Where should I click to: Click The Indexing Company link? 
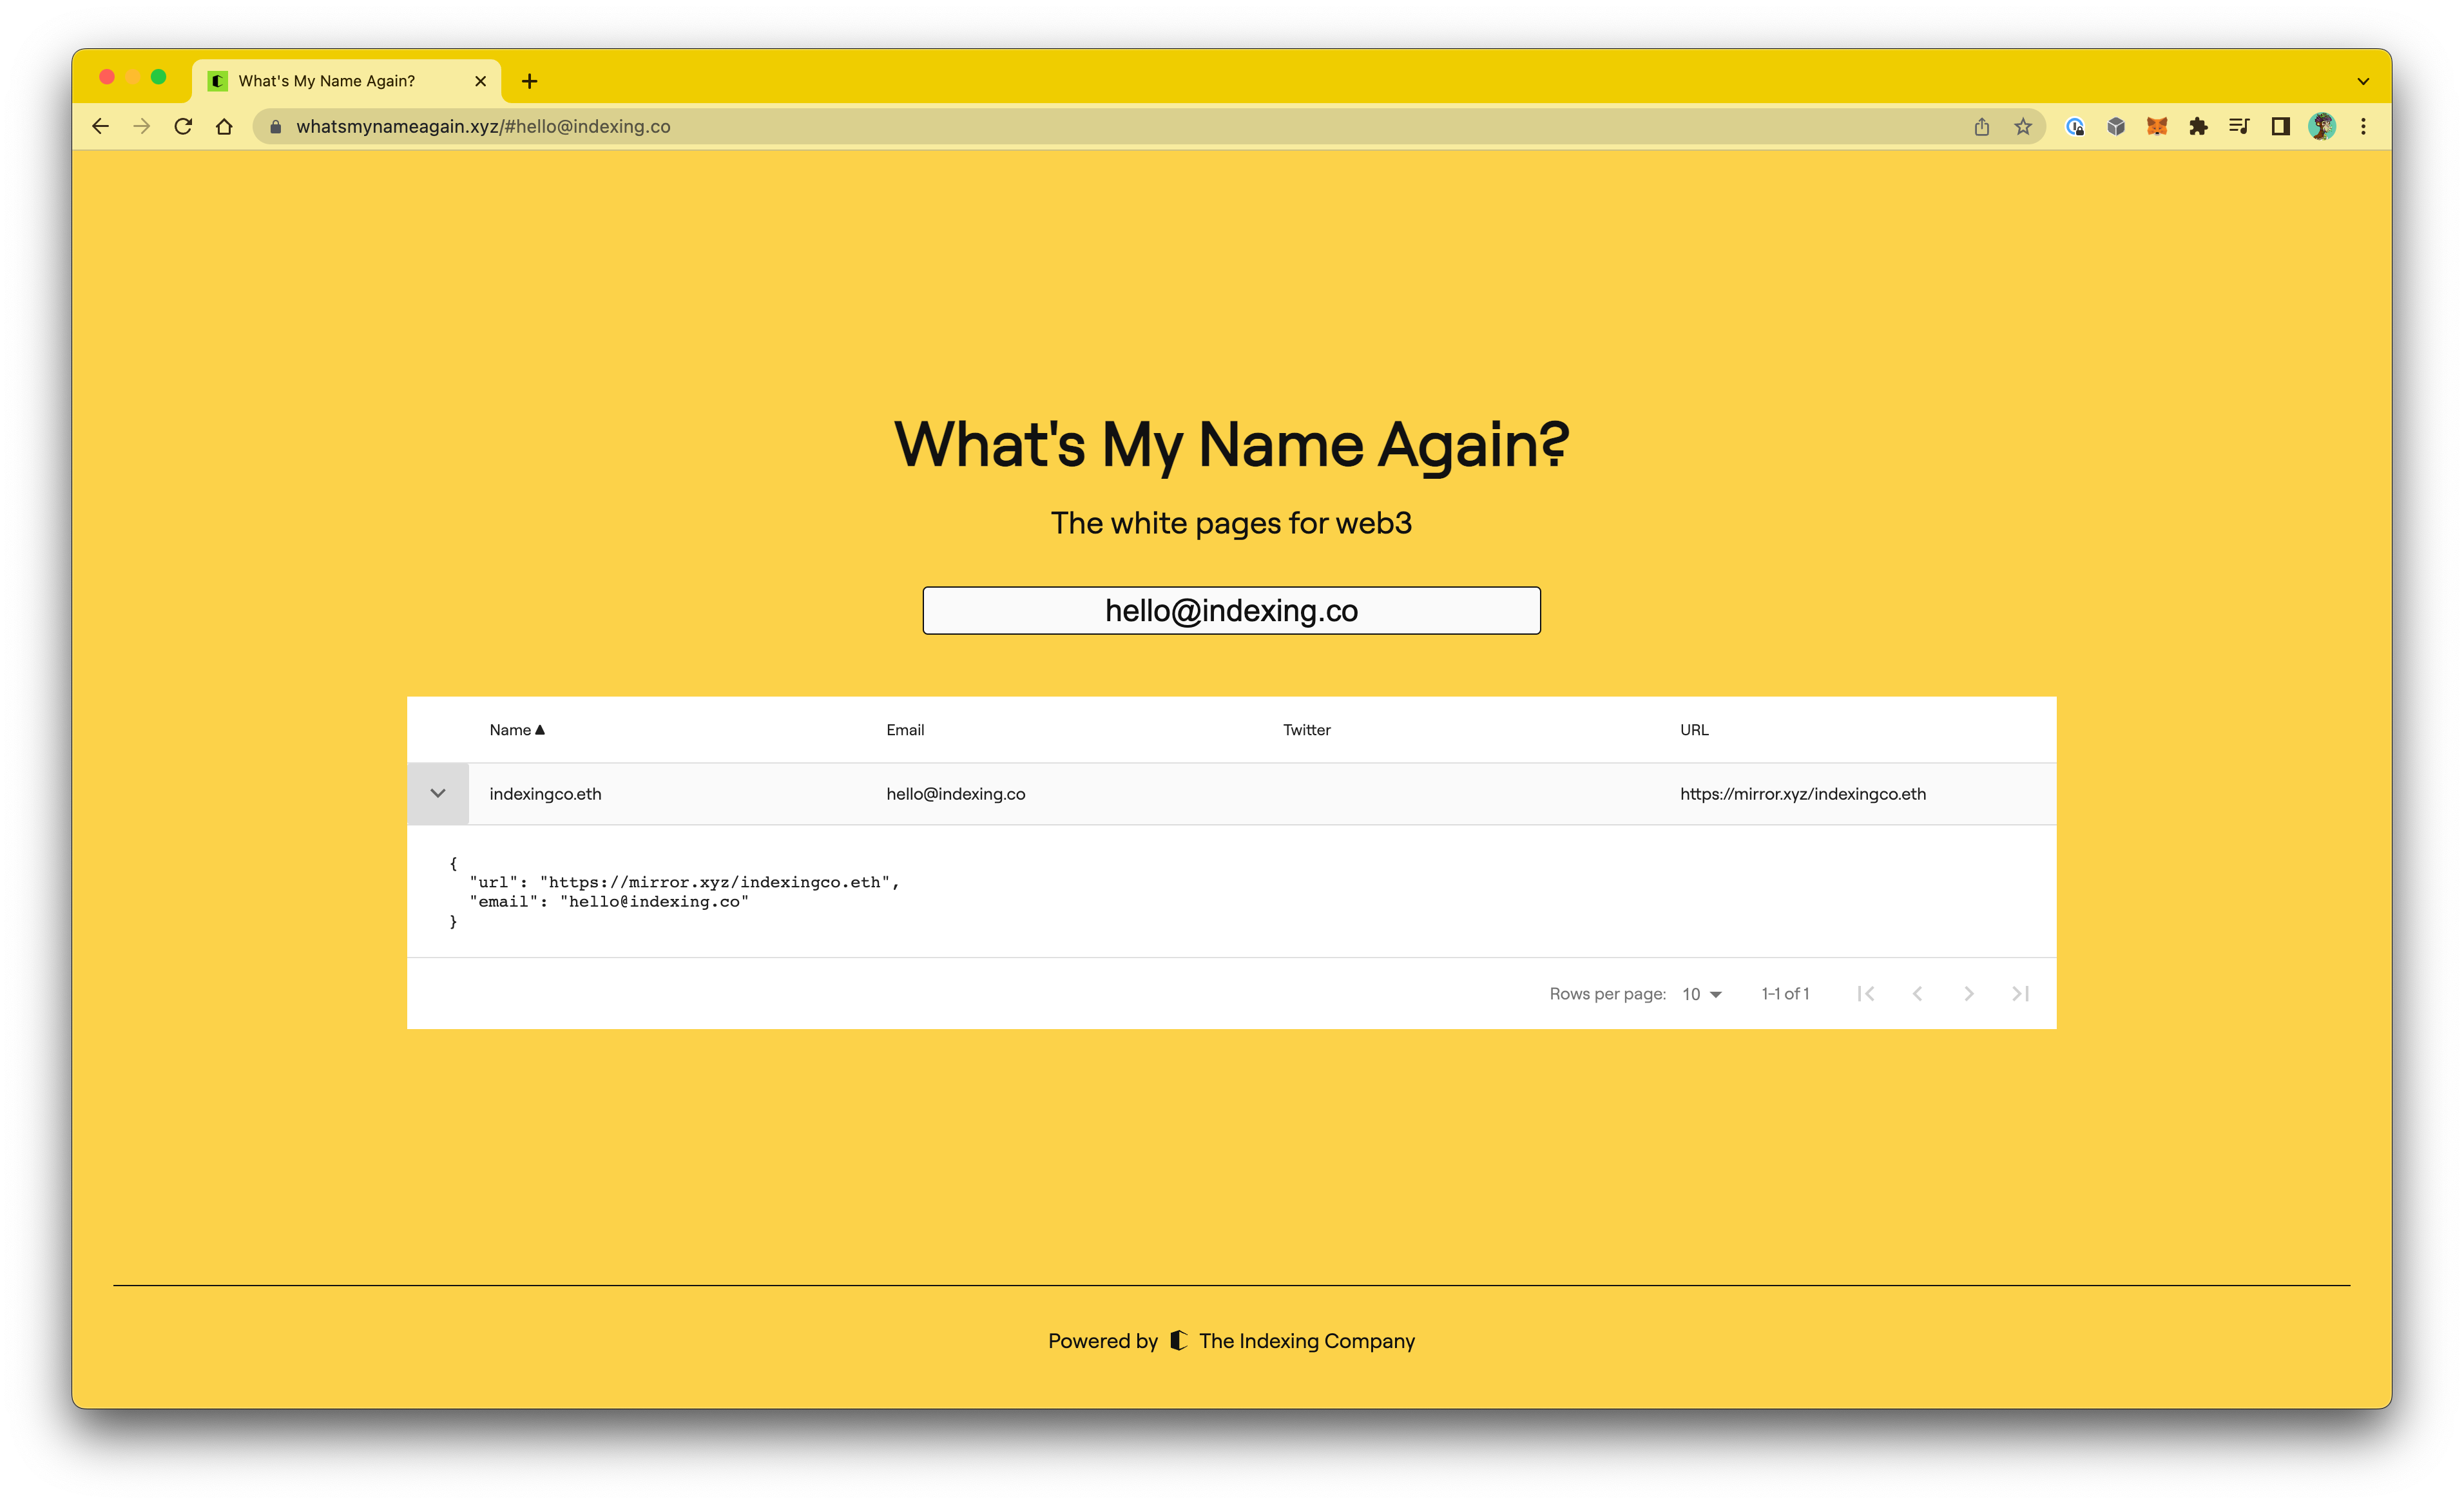point(1306,1340)
